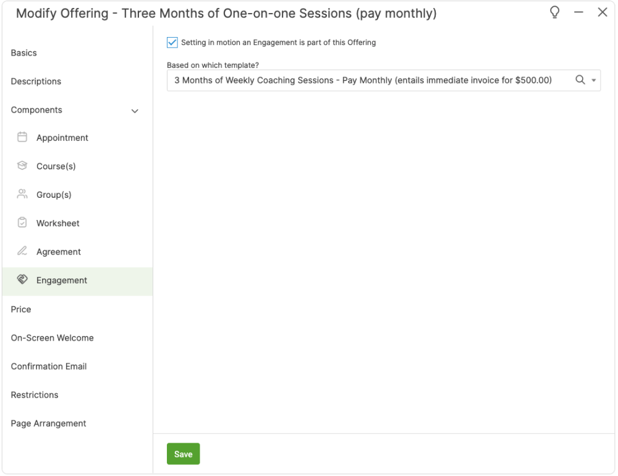Open the Price section
The height and width of the screenshot is (476, 618).
tap(21, 309)
